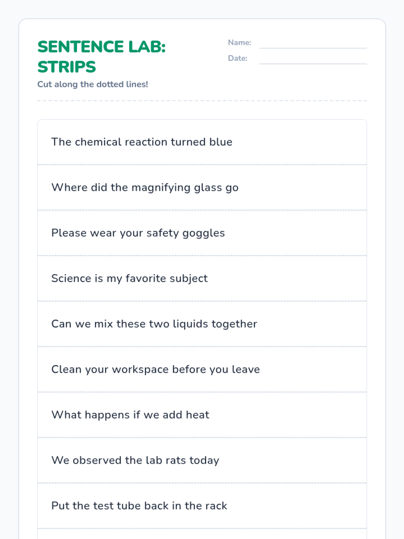Select the "Can we mix these two liquids together" strip
This screenshot has width=404, height=539.
pos(202,324)
